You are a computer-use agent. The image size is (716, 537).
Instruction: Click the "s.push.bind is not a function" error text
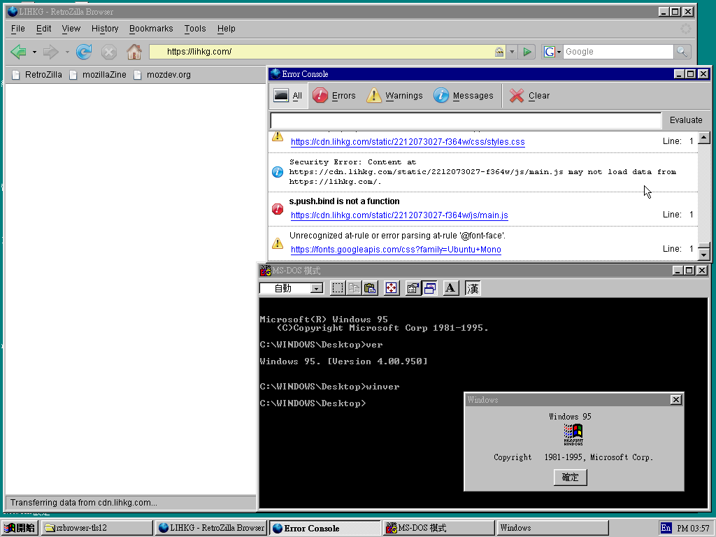point(344,201)
